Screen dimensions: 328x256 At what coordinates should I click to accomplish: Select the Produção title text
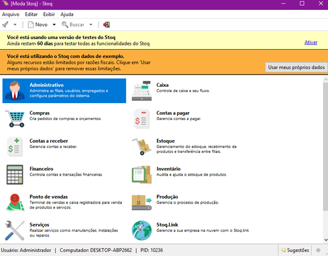point(167,197)
